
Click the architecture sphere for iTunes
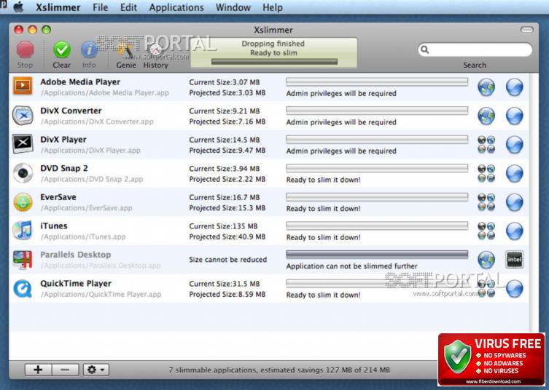[515, 231]
